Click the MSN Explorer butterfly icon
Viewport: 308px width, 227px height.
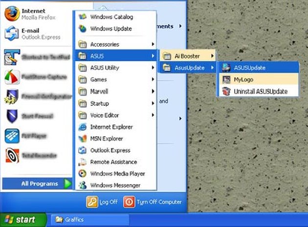(83, 139)
